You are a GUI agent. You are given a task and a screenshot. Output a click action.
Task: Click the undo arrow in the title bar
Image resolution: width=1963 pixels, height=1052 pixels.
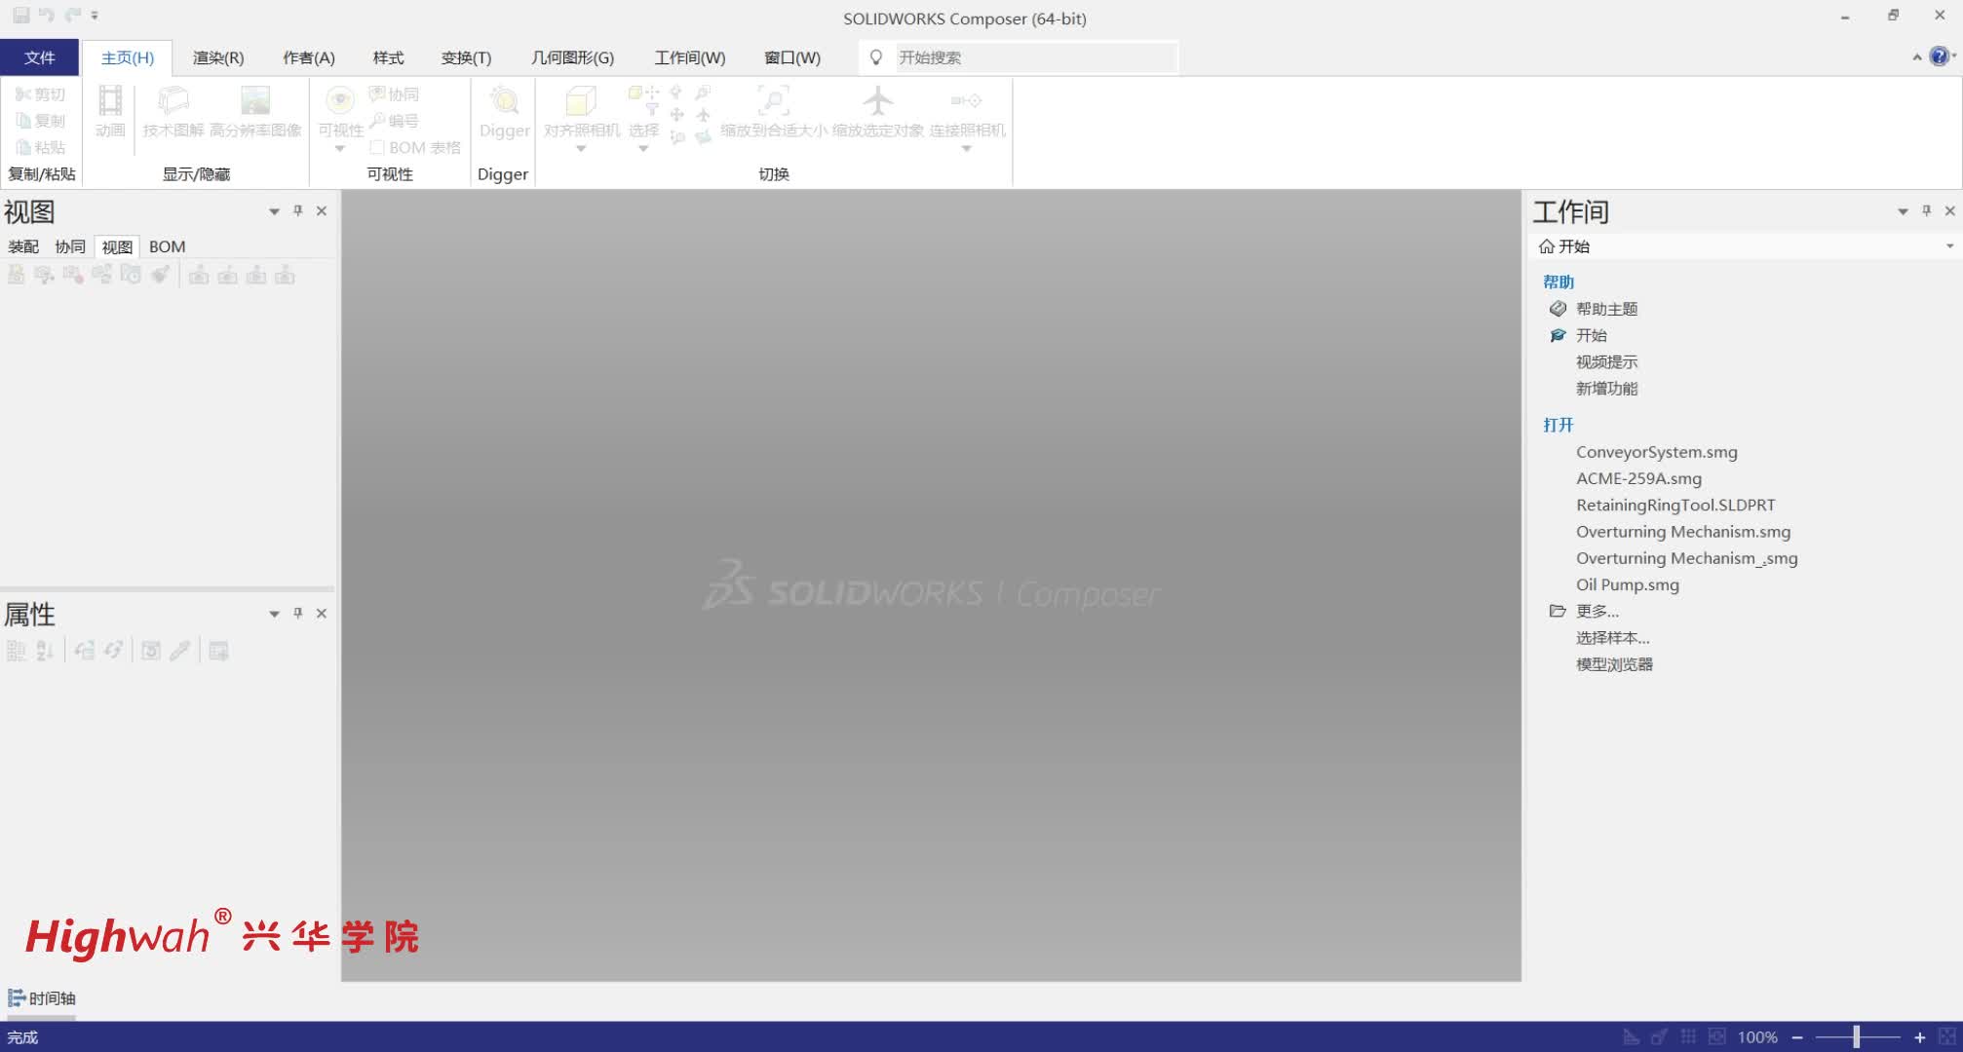coord(46,15)
